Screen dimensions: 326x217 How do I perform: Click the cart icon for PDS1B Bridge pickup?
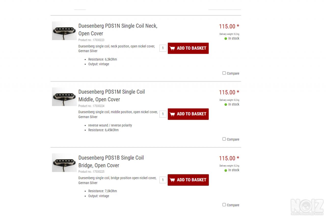click(172, 180)
